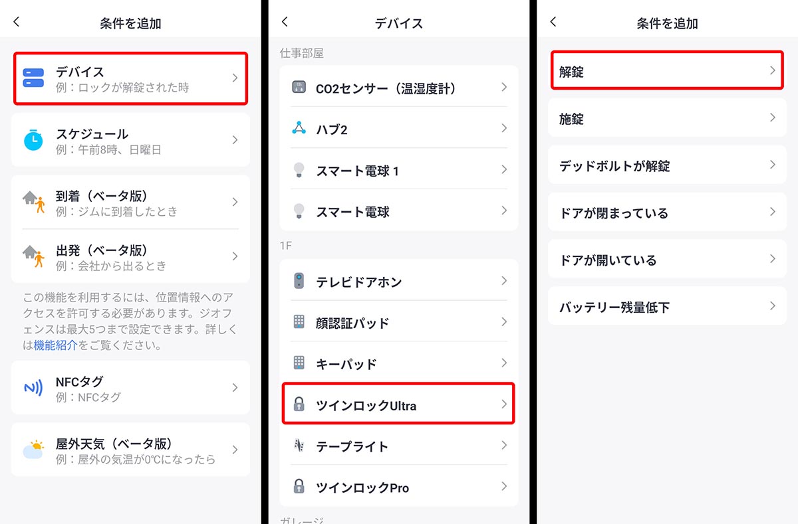This screenshot has height=524, width=798.
Task: Open the 機能紹介 link
Action: click(x=56, y=345)
